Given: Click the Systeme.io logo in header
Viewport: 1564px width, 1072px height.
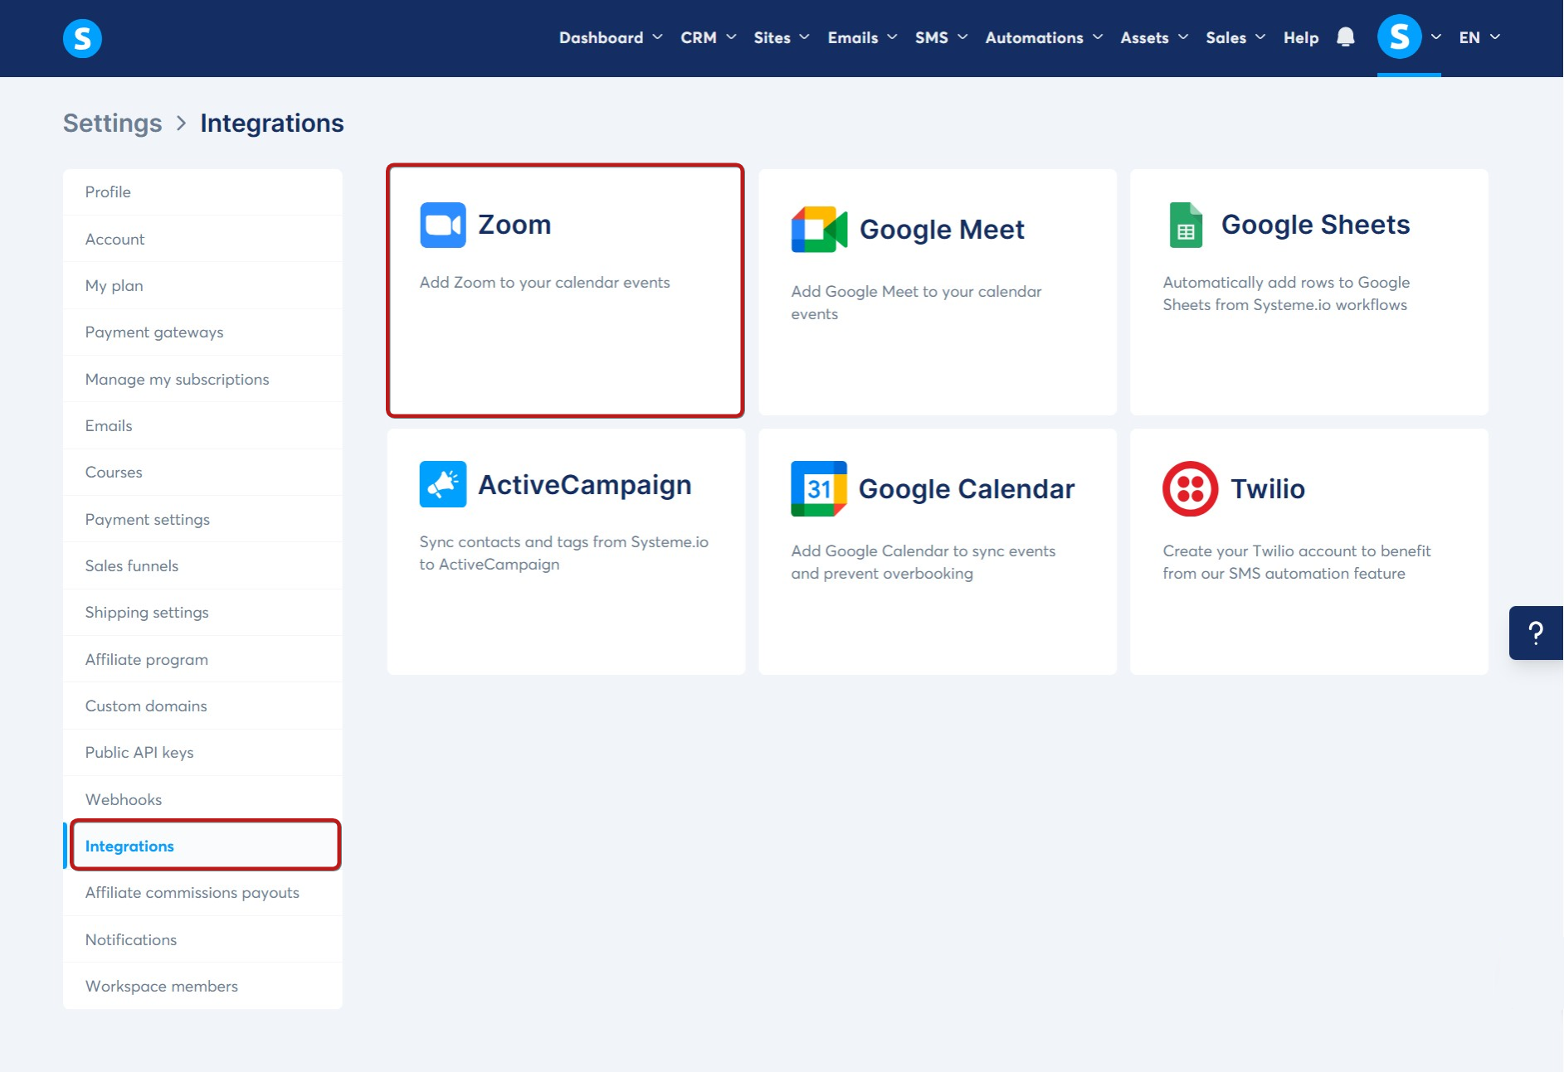Looking at the screenshot, I should (x=82, y=38).
